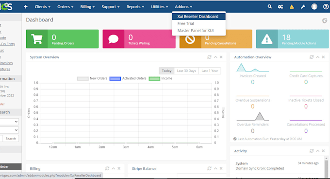Refresh the Stripe Balance widget
330x179 pixels.
(209, 168)
